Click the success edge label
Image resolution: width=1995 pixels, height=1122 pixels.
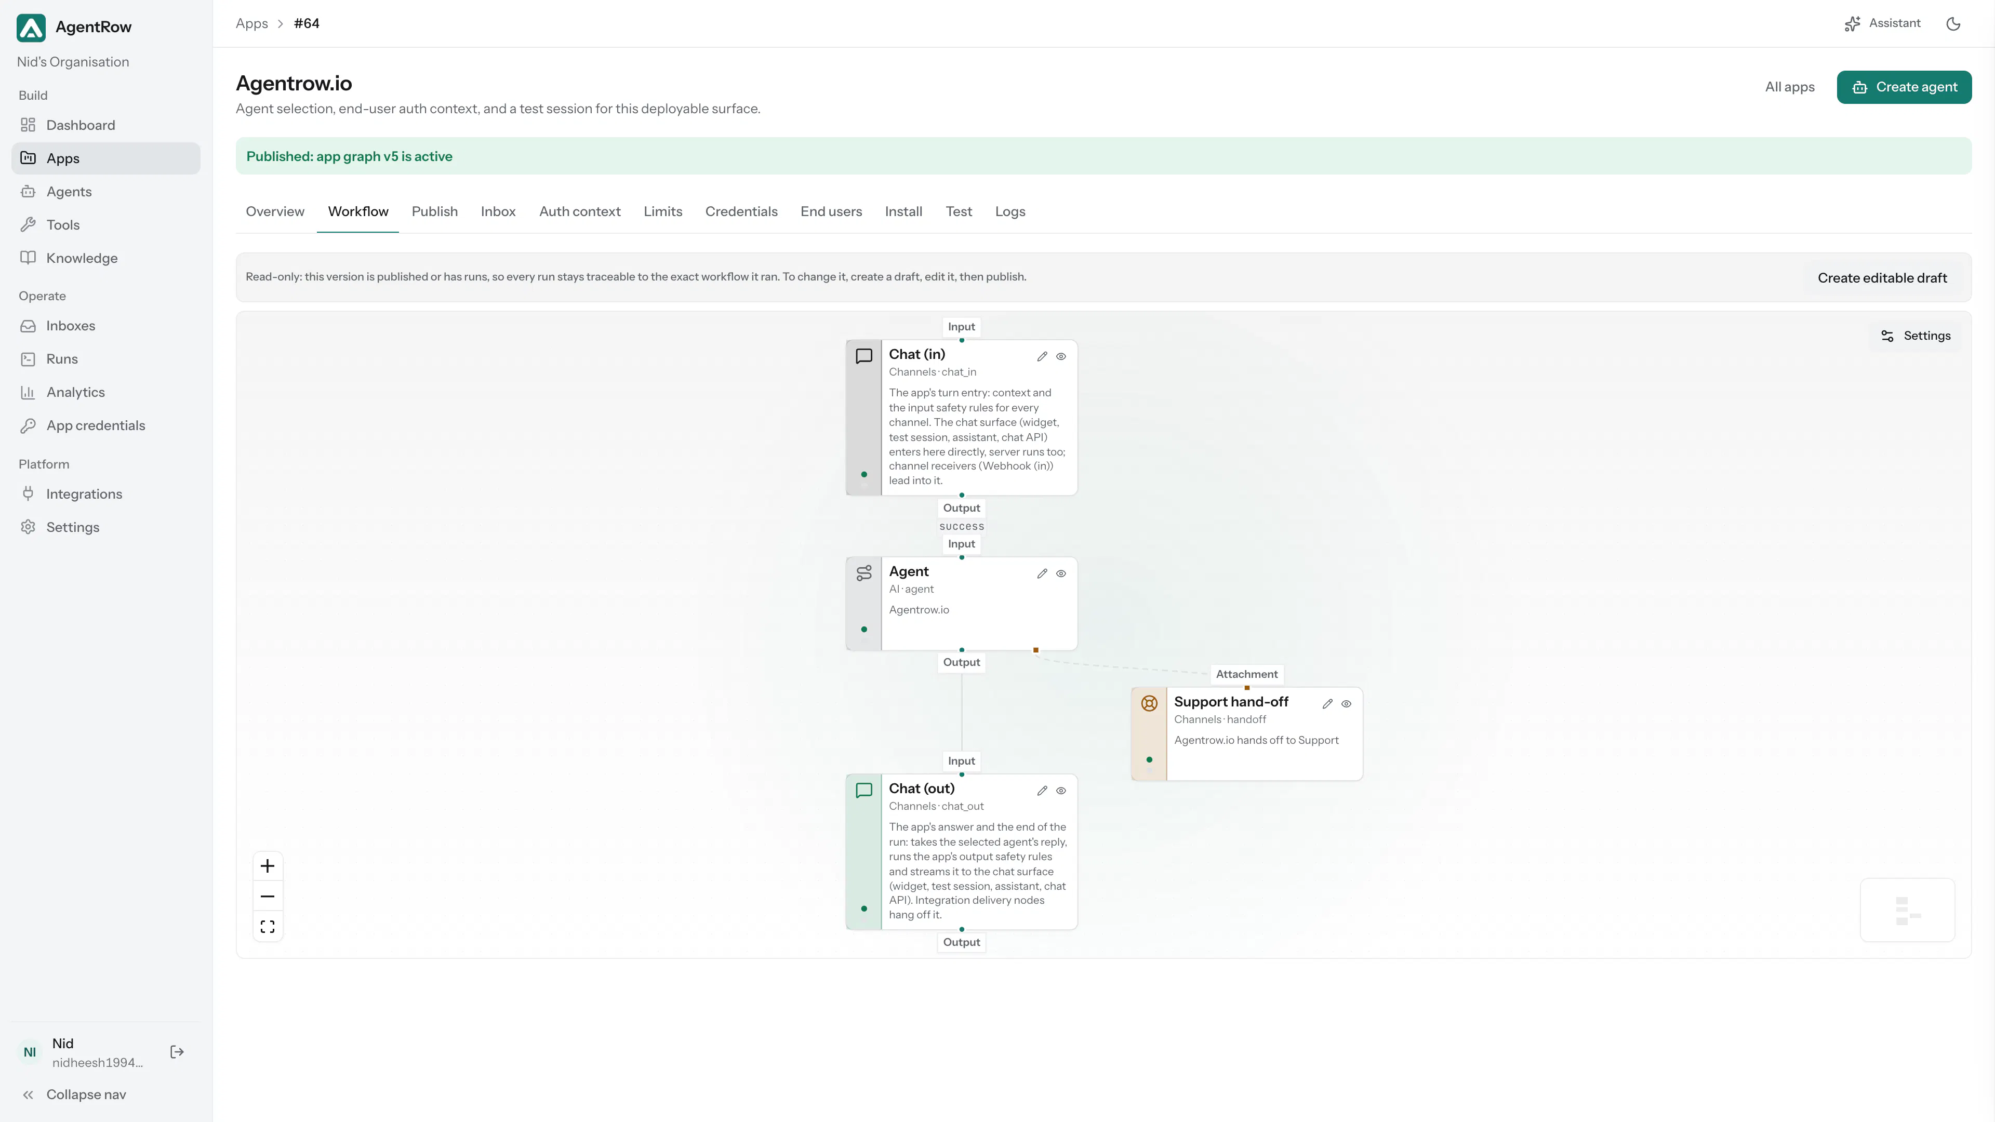tap(962, 527)
